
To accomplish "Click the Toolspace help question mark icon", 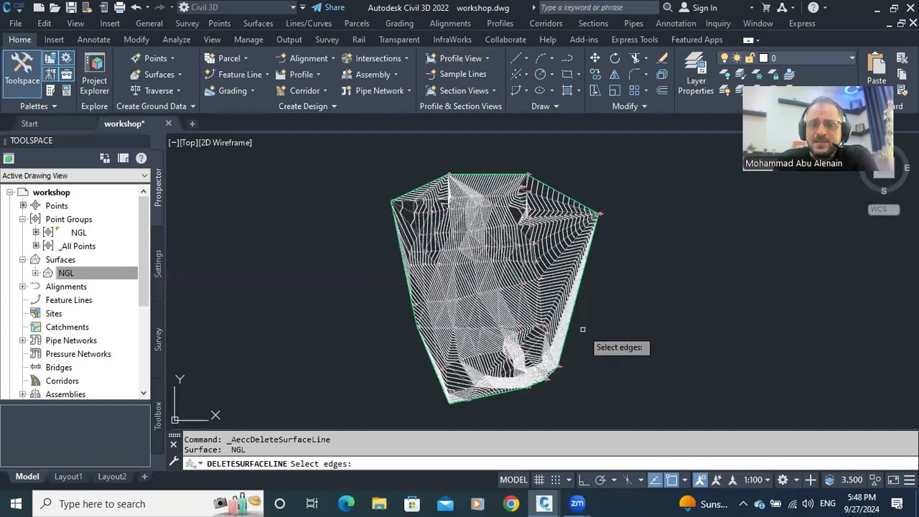I will pyautogui.click(x=141, y=158).
